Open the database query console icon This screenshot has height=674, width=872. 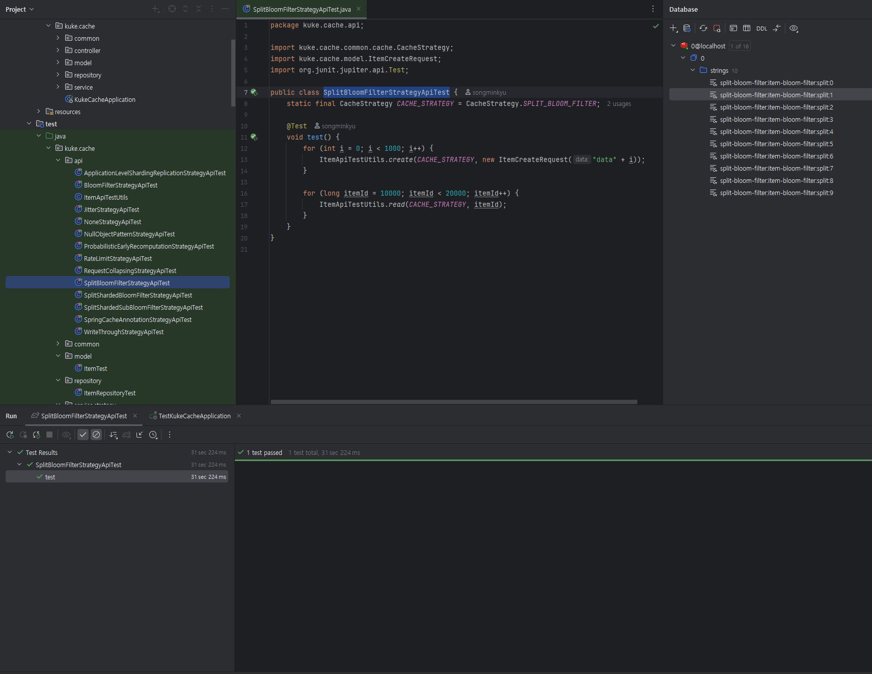(733, 29)
